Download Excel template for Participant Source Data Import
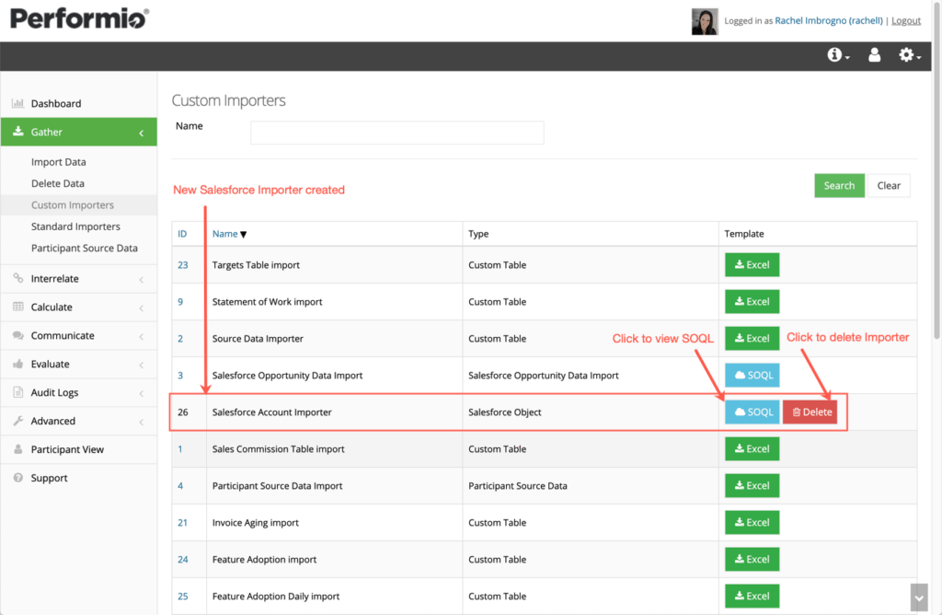 coord(752,486)
